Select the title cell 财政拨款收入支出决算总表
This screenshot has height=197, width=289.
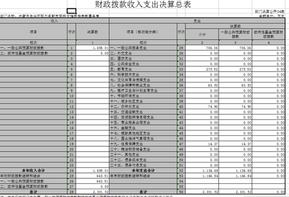143,4
